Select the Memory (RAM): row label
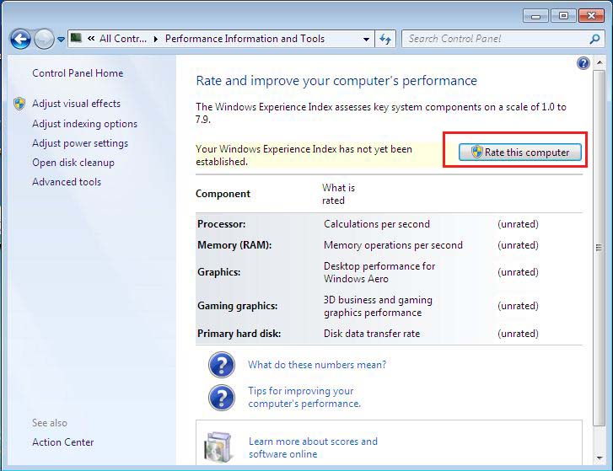This screenshot has height=471, width=613. pyautogui.click(x=234, y=245)
